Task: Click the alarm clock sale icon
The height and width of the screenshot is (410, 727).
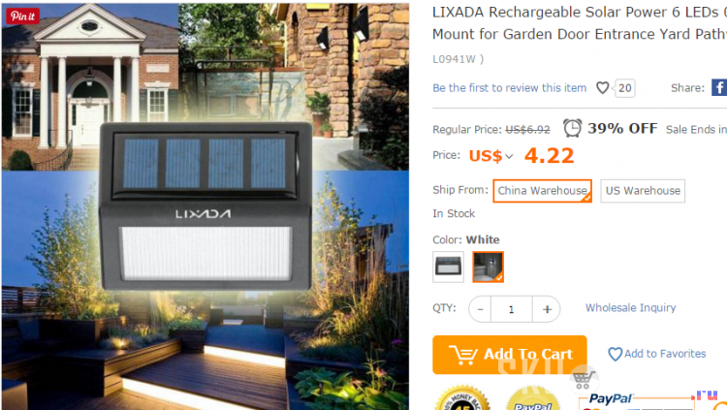Action: (x=572, y=128)
